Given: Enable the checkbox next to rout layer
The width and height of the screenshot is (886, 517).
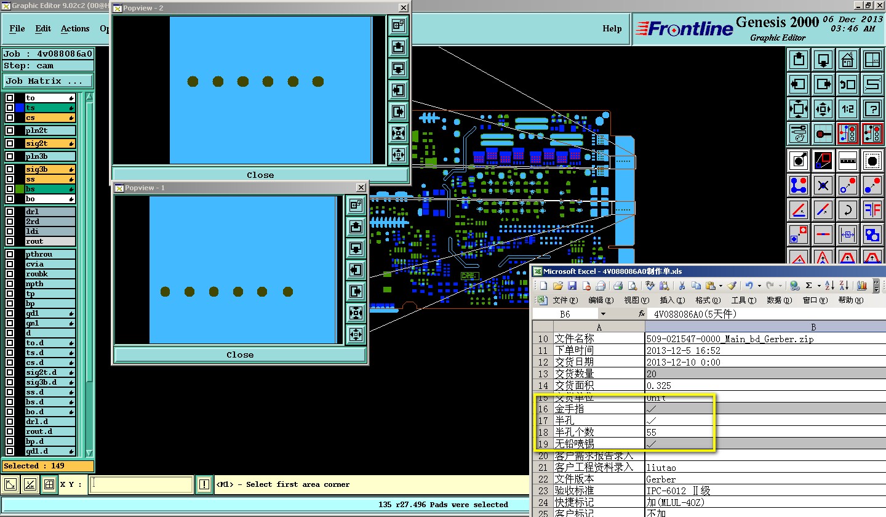Looking at the screenshot, I should click(10, 241).
